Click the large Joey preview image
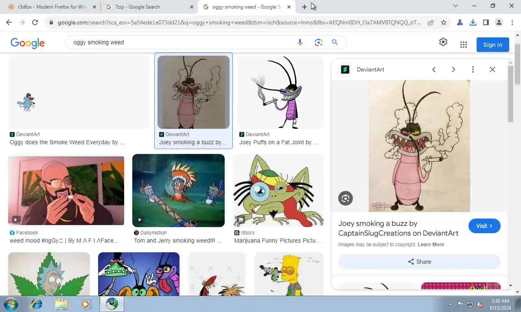Screen dimensions: 521x312 (x=419, y=146)
